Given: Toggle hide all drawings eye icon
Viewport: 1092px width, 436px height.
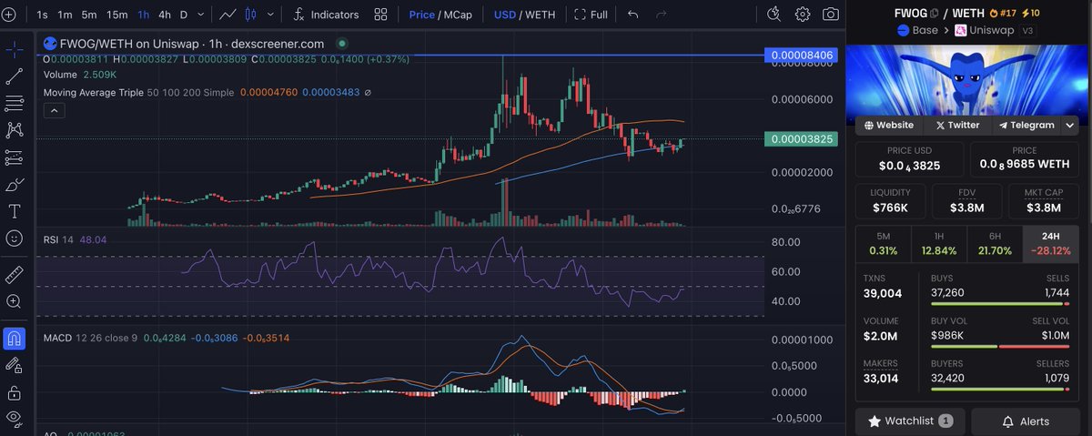Looking at the screenshot, I should 14,417.
